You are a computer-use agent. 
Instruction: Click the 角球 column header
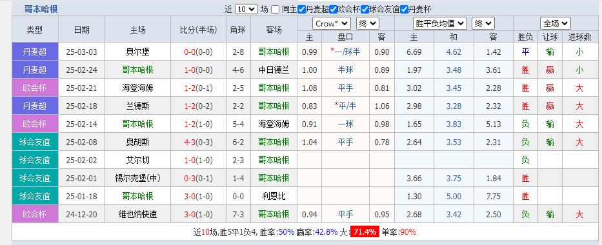point(238,30)
